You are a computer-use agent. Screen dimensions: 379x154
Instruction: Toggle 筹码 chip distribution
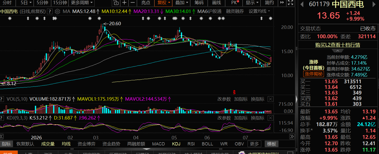coord(199,3)
